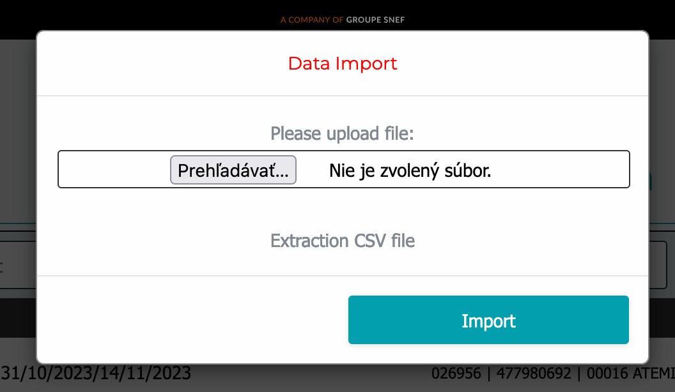Click the 'Extraction CSV file' description
This screenshot has height=392, width=675.
click(x=343, y=241)
